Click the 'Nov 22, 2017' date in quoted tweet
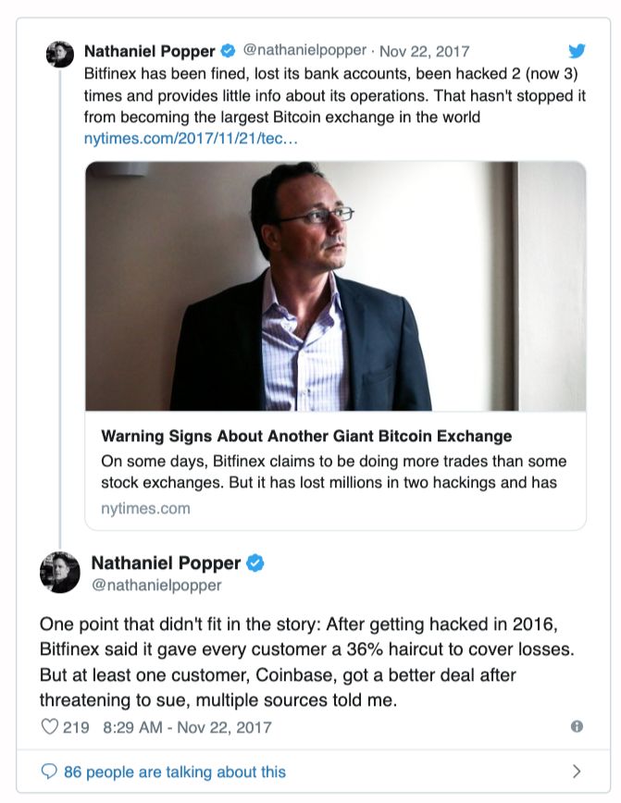This screenshot has height=803, width=621. [x=424, y=52]
